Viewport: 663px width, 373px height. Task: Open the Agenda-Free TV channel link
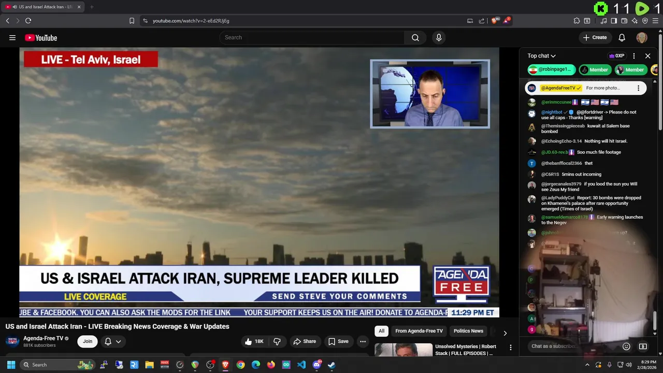[x=43, y=338]
